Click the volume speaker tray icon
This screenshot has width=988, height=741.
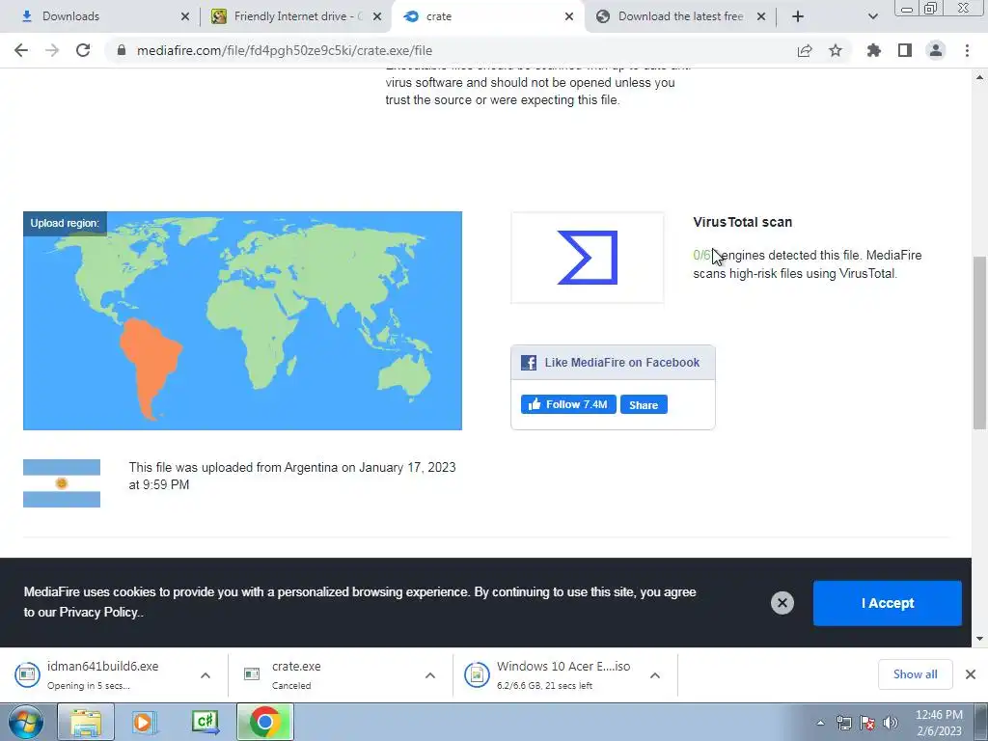[891, 723]
